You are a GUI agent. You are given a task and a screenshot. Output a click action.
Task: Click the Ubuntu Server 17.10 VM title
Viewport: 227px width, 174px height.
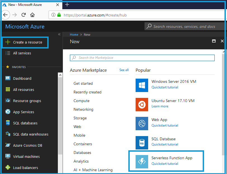[173, 101]
